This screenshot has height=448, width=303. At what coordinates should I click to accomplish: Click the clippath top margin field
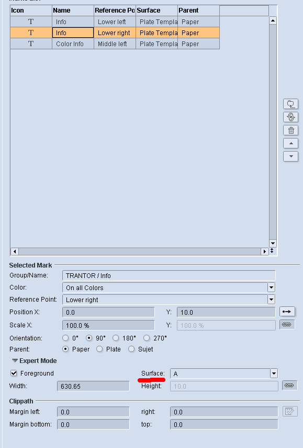(224, 424)
